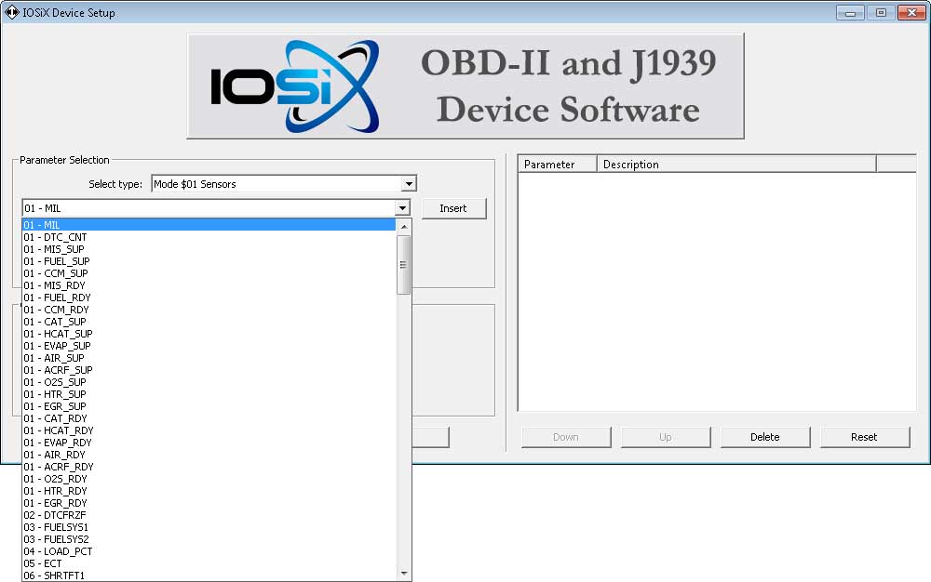Choose the "05 - ECT" item
This screenshot has height=582, width=931.
coord(209,563)
